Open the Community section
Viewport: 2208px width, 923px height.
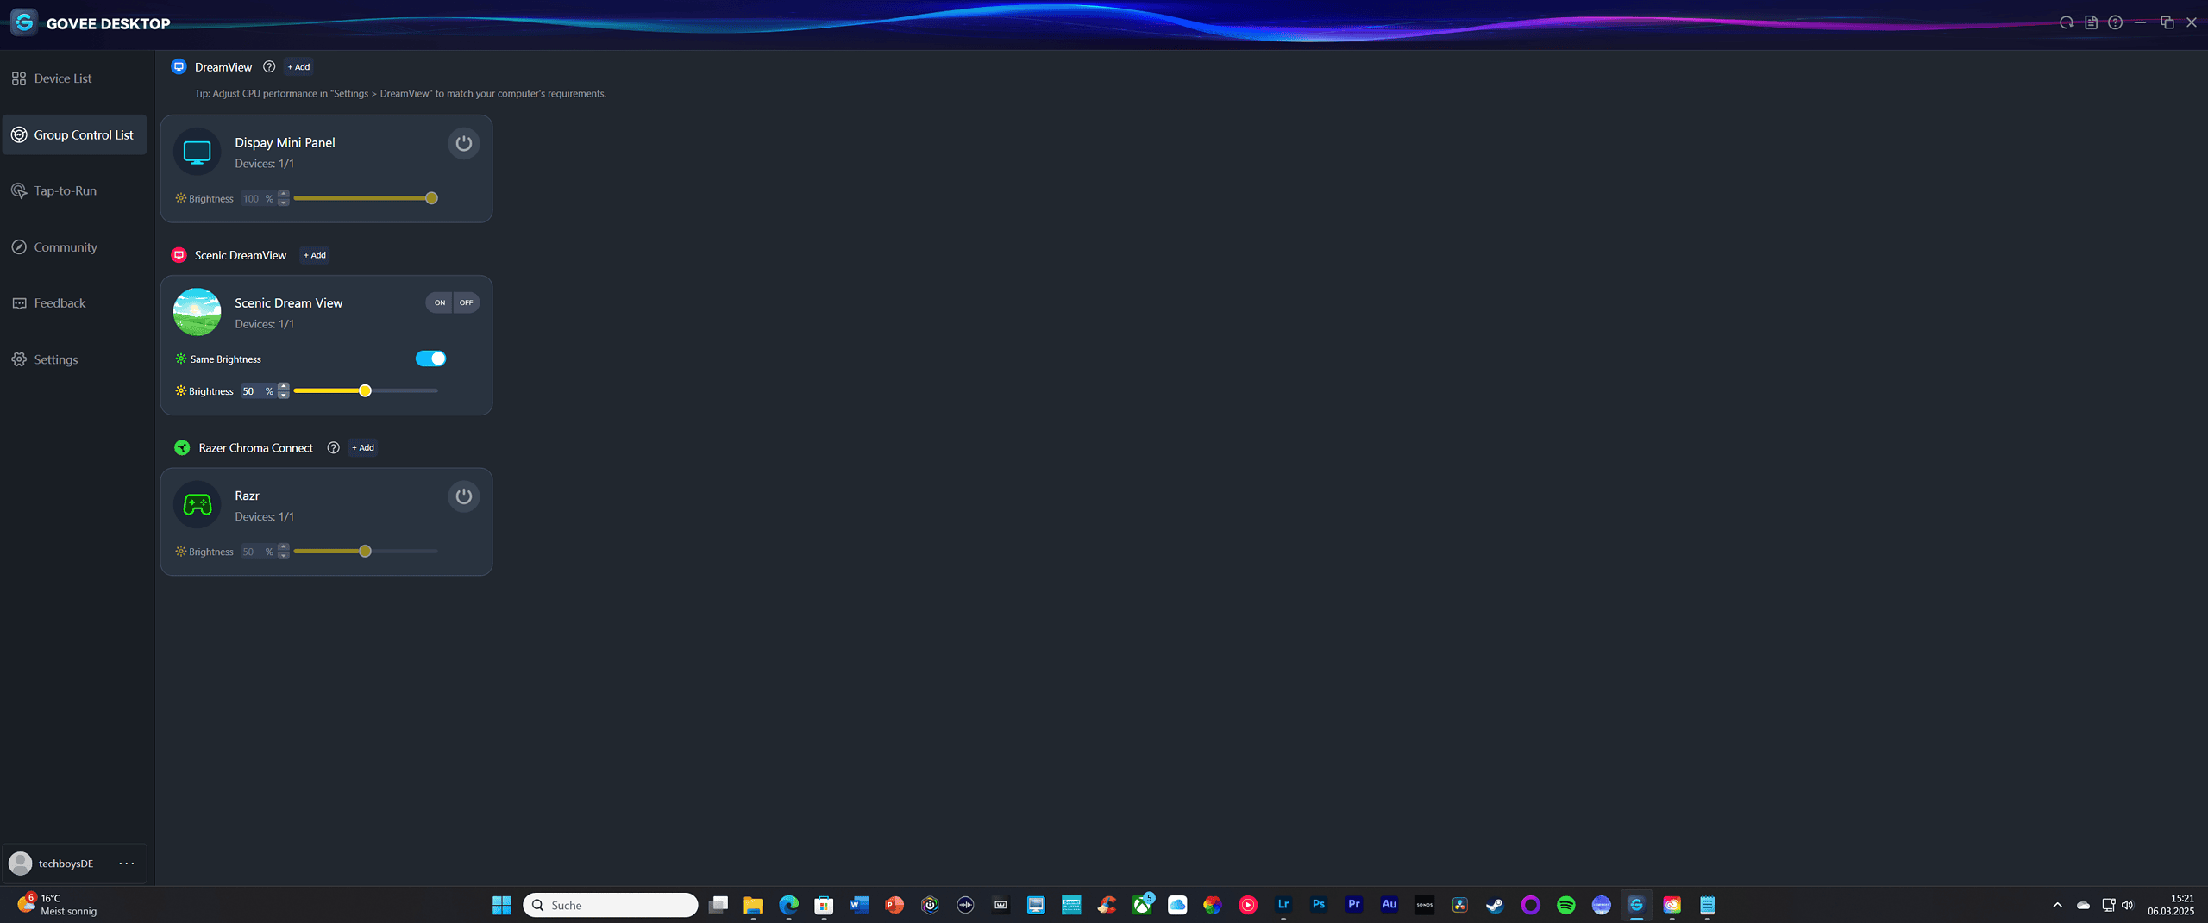[x=74, y=247]
